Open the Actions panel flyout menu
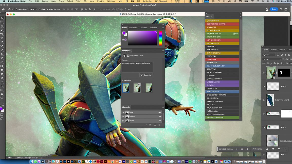 240,16
